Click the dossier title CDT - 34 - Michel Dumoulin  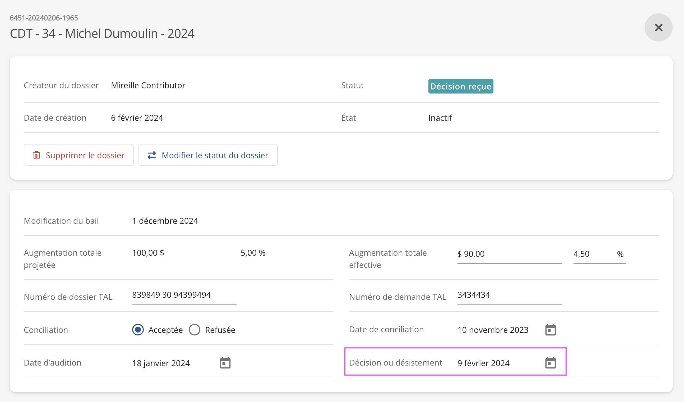click(x=102, y=34)
